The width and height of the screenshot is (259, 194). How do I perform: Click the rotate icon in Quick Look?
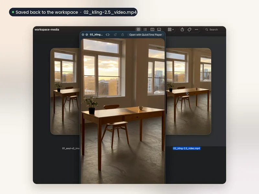point(115,35)
